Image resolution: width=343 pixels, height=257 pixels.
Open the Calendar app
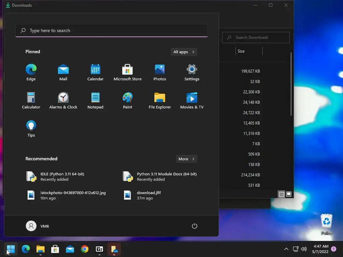click(x=95, y=73)
